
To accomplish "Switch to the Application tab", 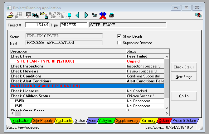I will click(x=21, y=121).
